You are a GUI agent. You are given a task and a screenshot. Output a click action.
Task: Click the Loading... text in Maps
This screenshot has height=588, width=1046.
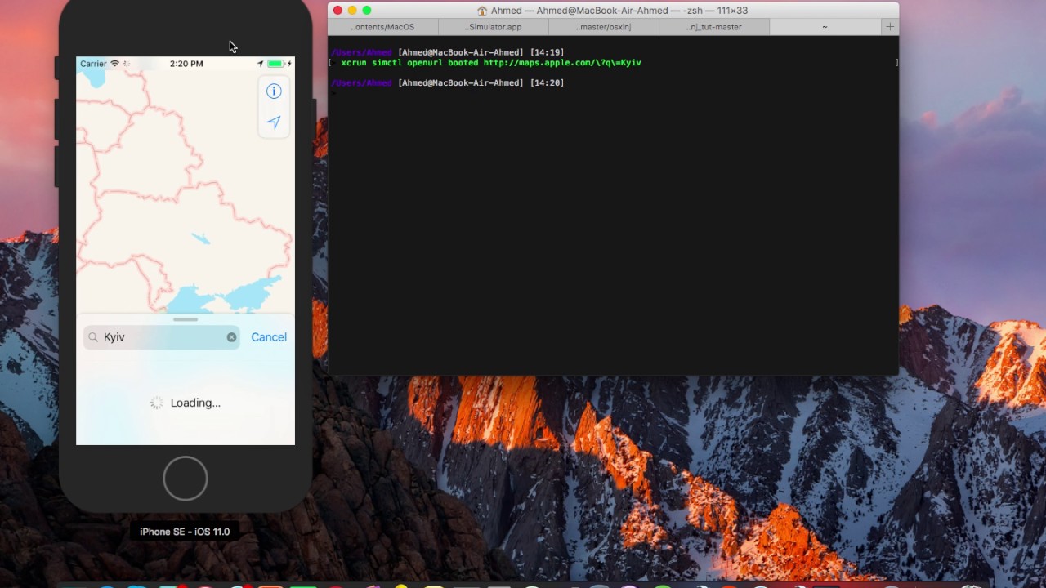[195, 403]
